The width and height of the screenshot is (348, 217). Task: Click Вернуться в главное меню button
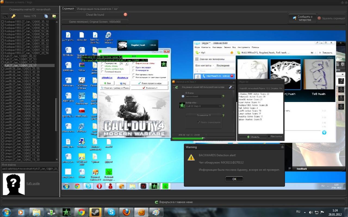[174, 202]
